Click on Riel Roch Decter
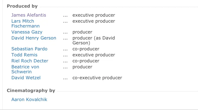This screenshot has width=198, height=110. (30, 61)
